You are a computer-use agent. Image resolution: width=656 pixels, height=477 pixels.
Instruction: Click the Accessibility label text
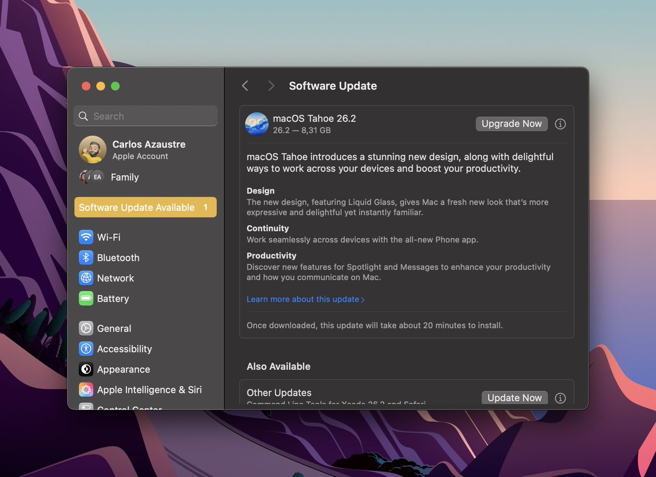[124, 349]
